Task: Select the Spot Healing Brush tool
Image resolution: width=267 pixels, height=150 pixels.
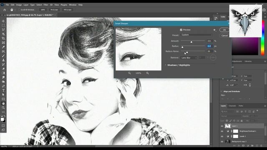Action: (x=3, y=51)
